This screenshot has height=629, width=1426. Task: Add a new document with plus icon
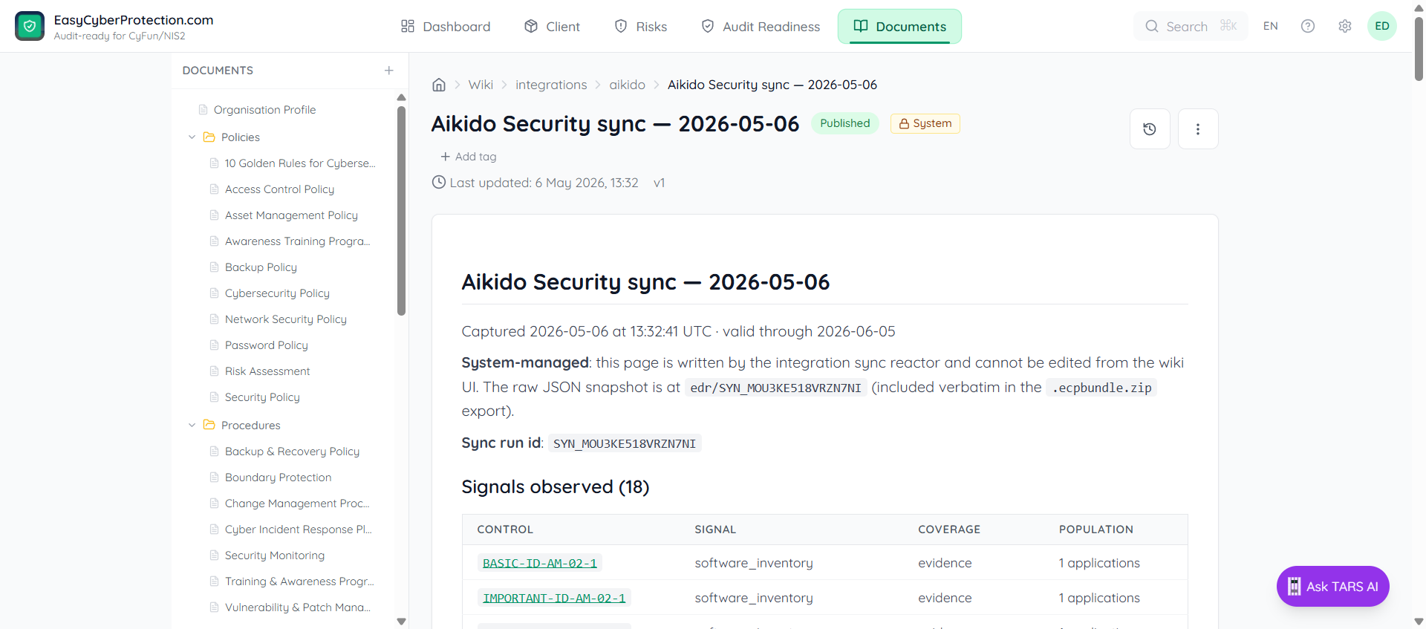[388, 71]
